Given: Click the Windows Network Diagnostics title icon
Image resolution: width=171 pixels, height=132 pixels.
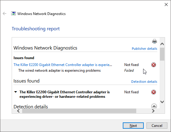Looking at the screenshot, I should 13,13.
